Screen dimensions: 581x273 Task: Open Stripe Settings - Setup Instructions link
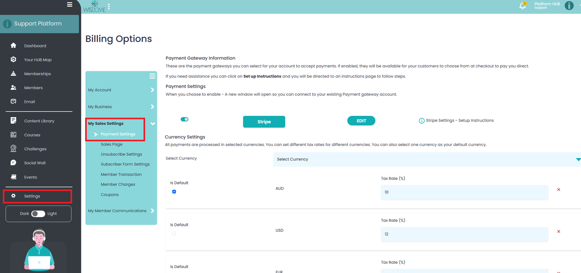(459, 121)
